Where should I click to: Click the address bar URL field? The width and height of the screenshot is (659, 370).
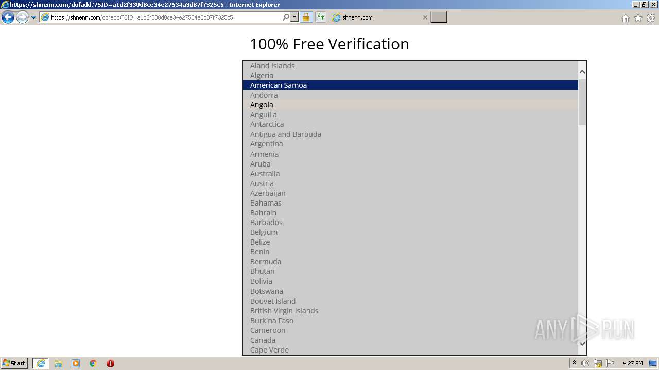[x=161, y=17]
